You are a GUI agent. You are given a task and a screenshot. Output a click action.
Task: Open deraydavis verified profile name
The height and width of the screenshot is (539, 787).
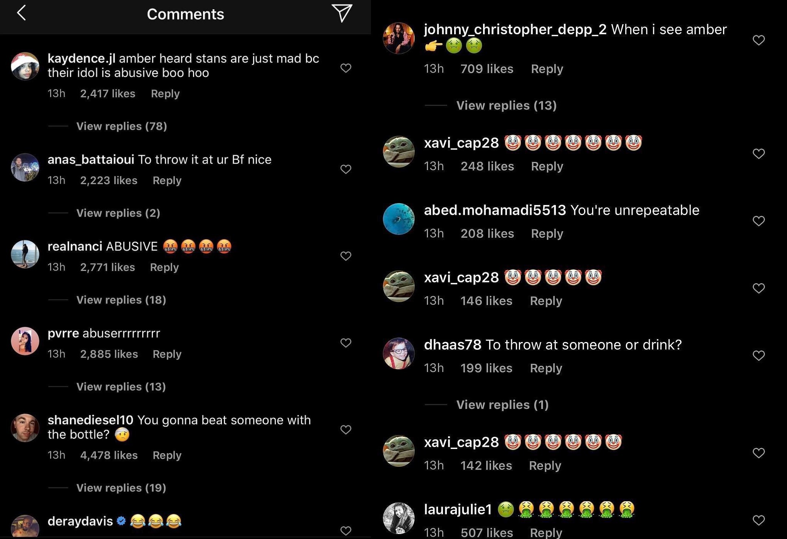(x=80, y=521)
